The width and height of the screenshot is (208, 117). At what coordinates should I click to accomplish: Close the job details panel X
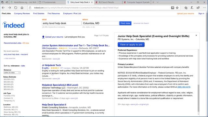(196, 35)
